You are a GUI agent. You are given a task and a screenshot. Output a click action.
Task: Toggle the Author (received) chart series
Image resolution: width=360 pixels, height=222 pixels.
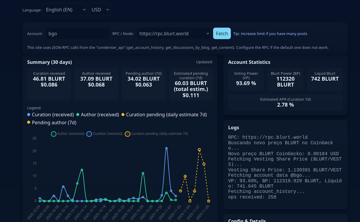71,134
